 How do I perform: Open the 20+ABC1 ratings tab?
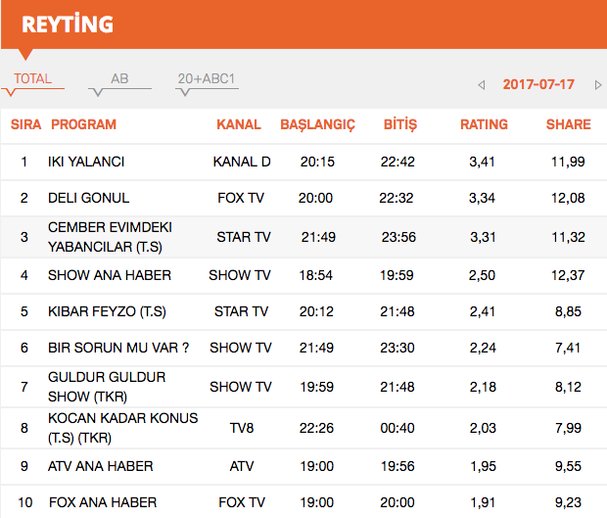[x=207, y=79]
